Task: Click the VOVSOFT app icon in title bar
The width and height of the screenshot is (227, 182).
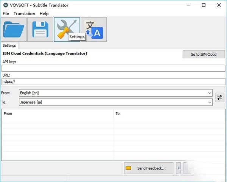Action: [6, 5]
